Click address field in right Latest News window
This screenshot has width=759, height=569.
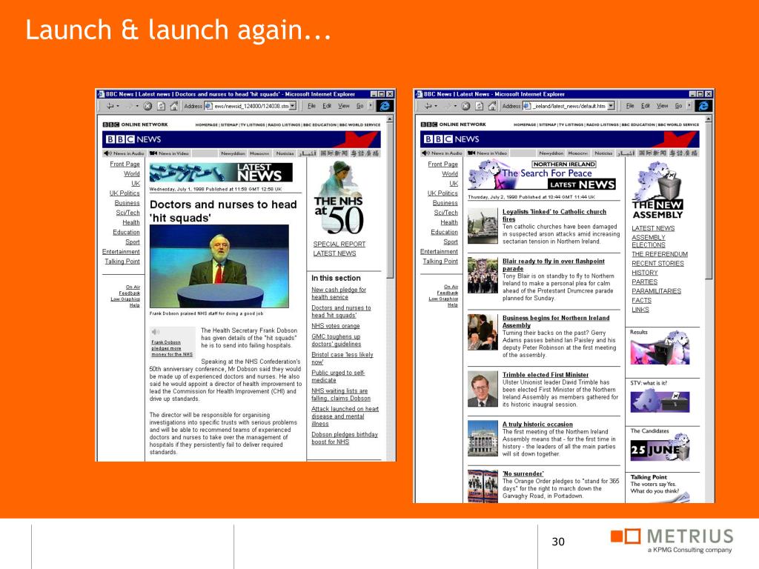tap(569, 105)
